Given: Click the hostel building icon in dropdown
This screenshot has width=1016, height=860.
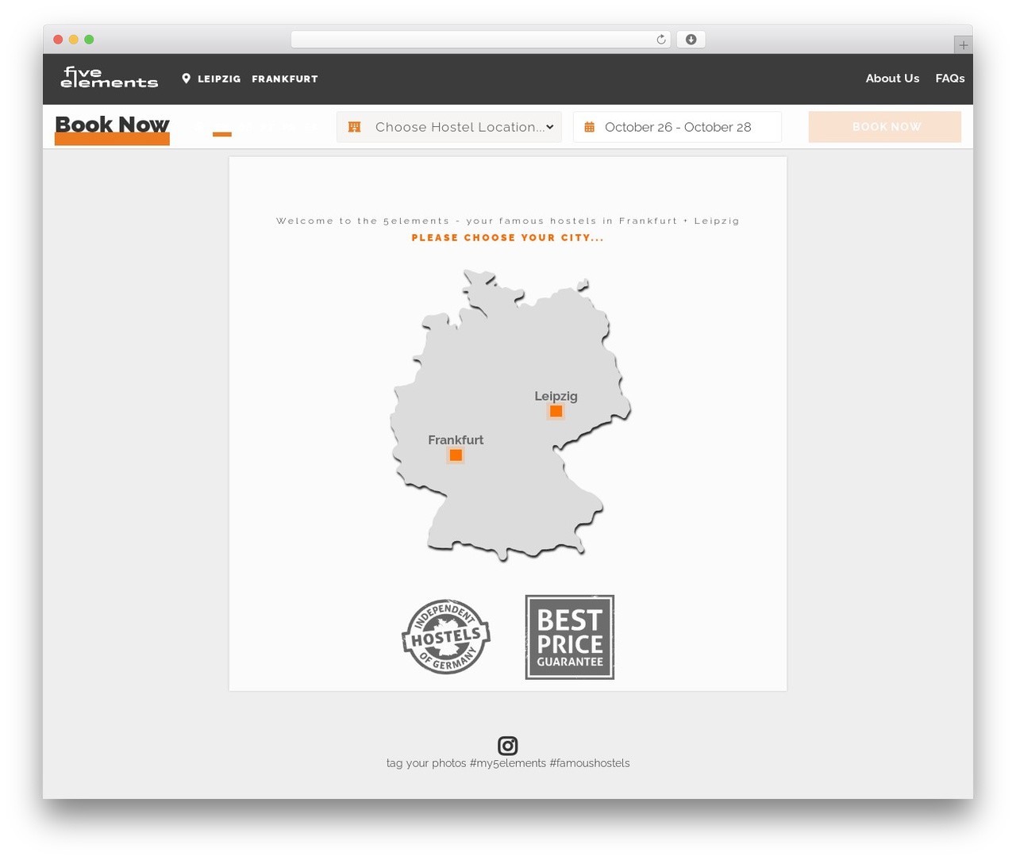Looking at the screenshot, I should 355,127.
